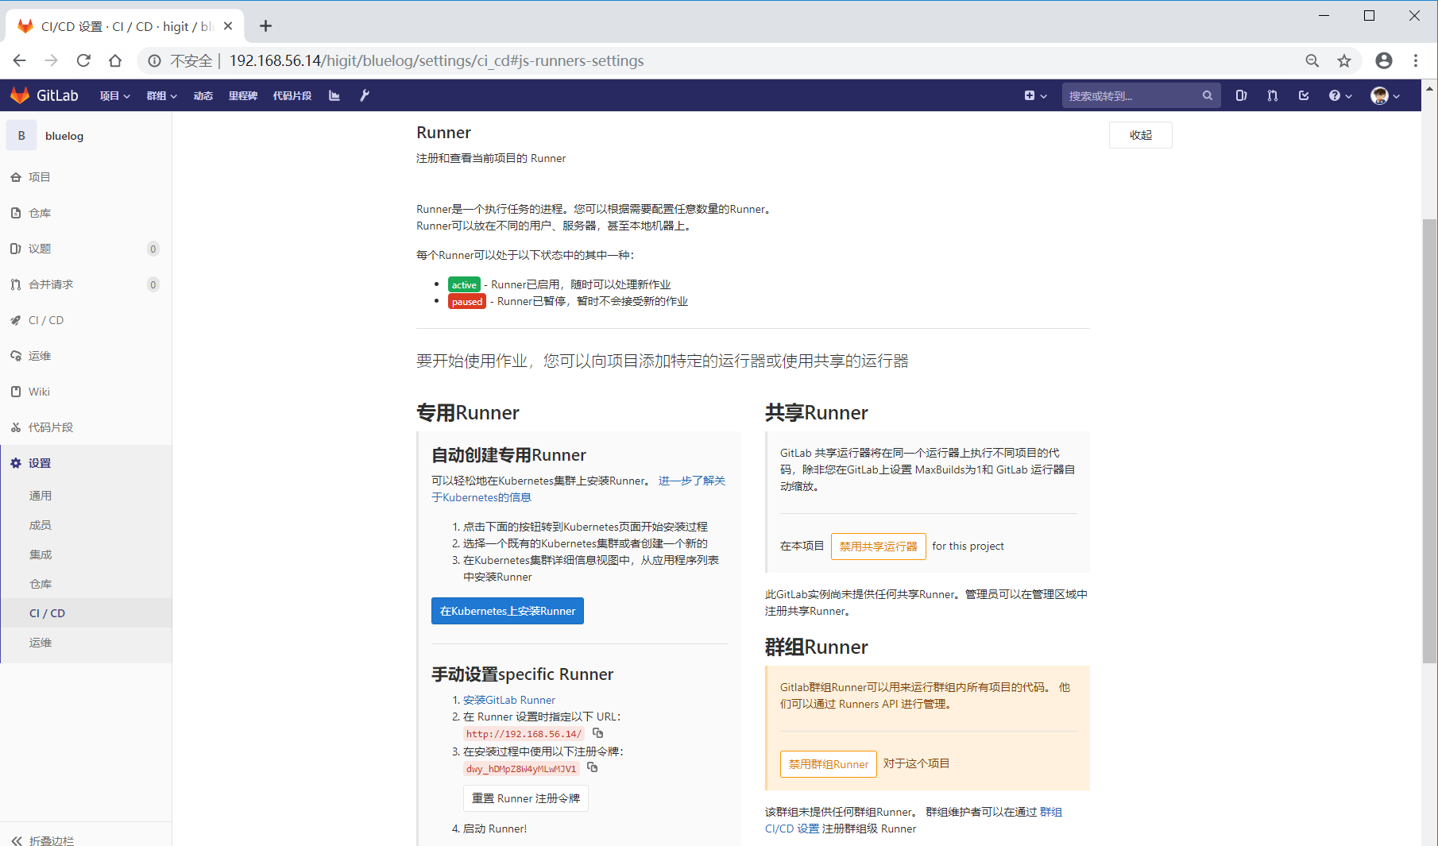This screenshot has width=1438, height=846.
Task: Reload the browser page
Action: (83, 60)
